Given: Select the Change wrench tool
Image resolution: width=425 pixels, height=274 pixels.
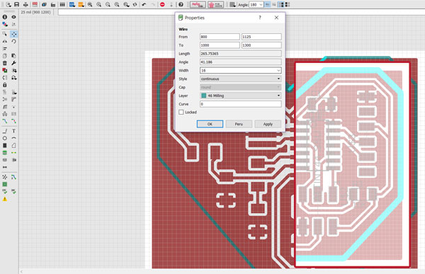Looking at the screenshot, I should [13, 63].
